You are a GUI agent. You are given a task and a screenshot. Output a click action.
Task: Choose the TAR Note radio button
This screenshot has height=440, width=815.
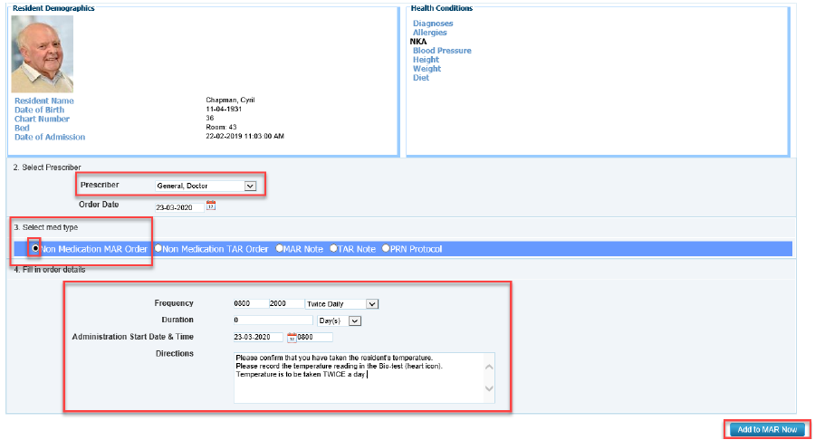pos(333,248)
